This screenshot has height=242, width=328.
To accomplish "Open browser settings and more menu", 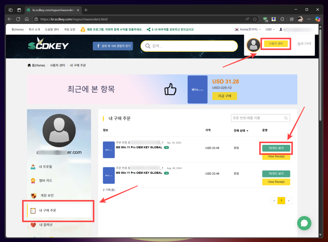I will [x=309, y=19].
